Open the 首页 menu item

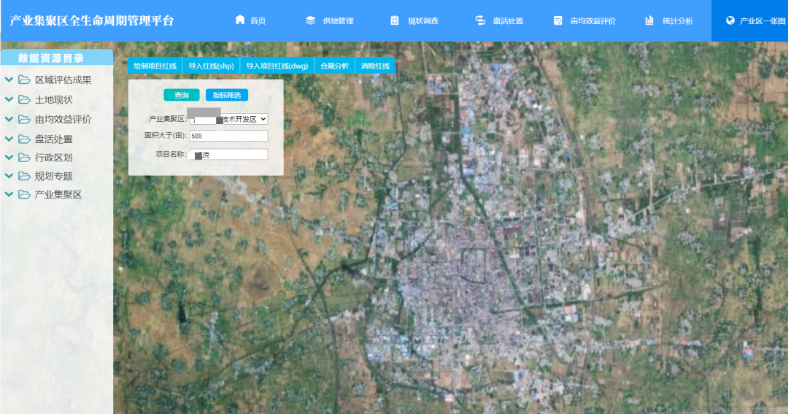coord(251,20)
